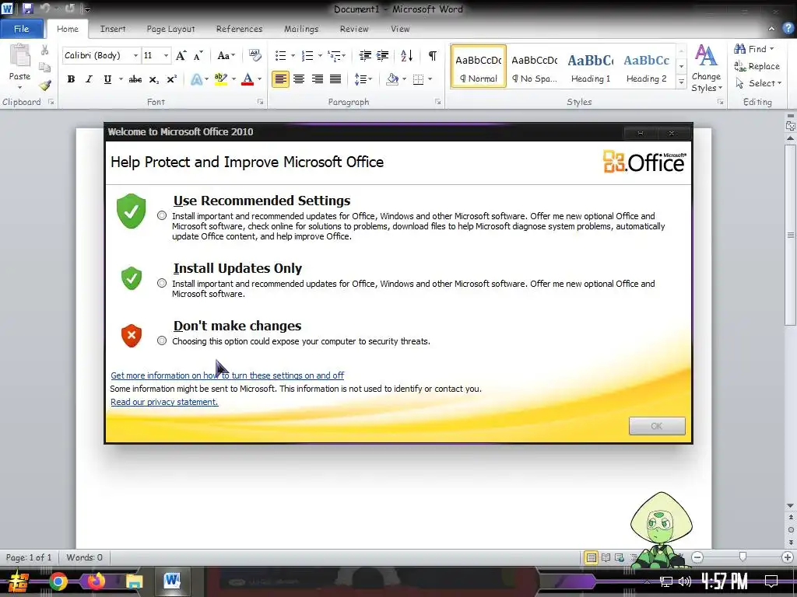Click the Paste clipboard icon
The image size is (797, 597).
pos(19,56)
